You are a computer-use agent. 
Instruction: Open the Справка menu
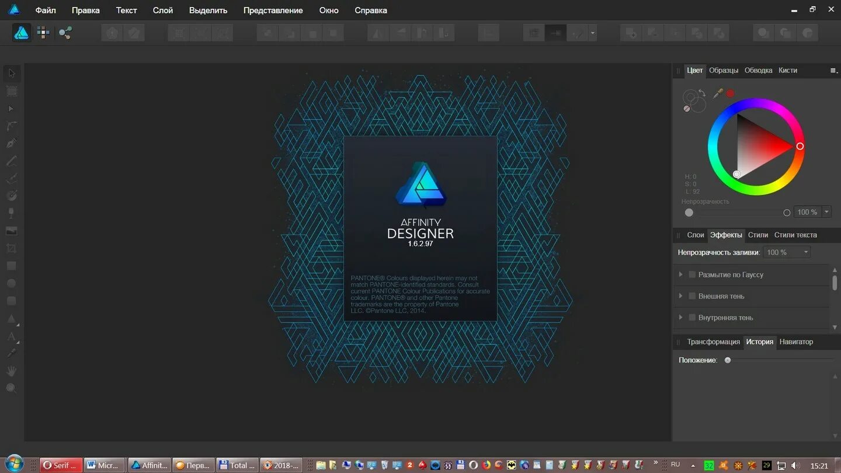click(371, 11)
